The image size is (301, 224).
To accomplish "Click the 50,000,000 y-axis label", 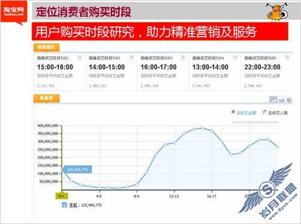I will tap(49, 181).
